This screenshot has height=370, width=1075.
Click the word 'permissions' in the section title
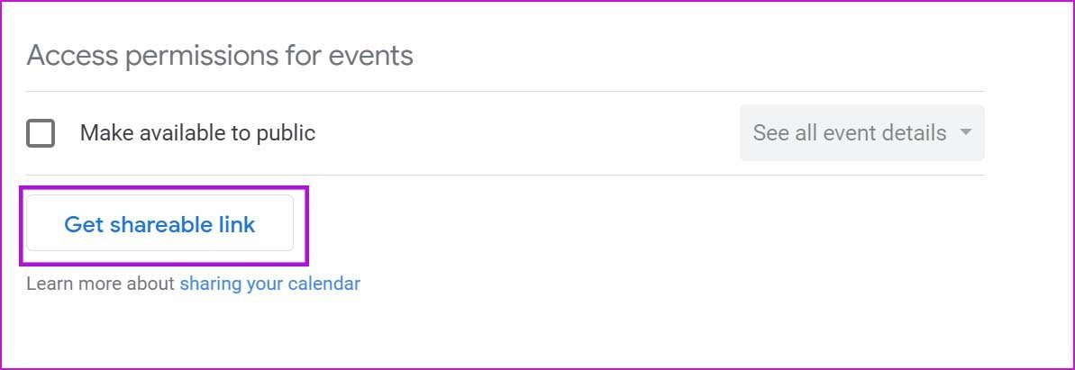point(202,57)
